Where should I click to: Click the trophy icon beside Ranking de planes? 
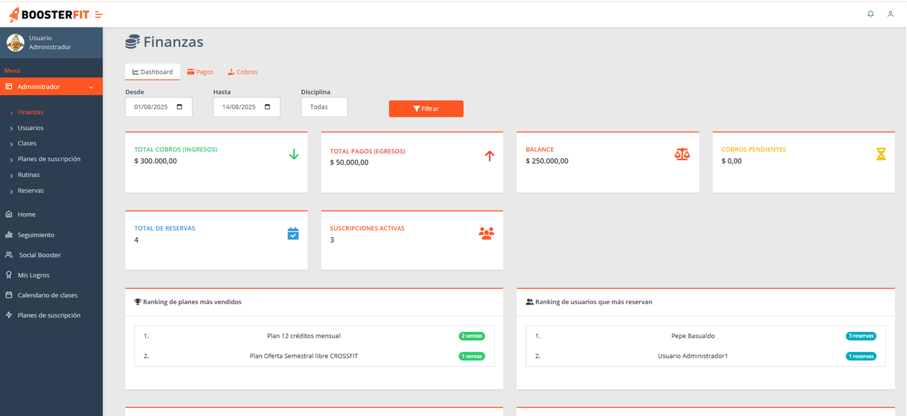pos(138,302)
